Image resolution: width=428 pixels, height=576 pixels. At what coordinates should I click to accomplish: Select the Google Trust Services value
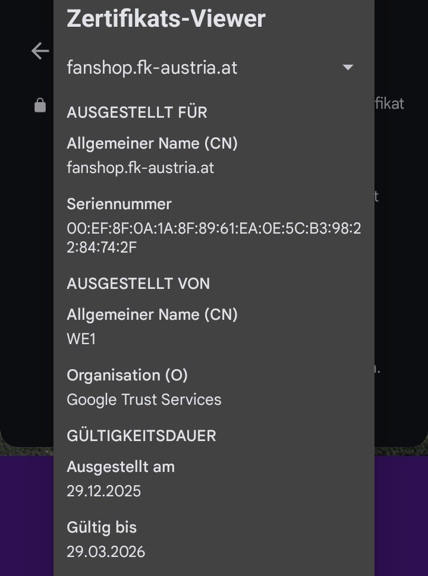(x=144, y=399)
